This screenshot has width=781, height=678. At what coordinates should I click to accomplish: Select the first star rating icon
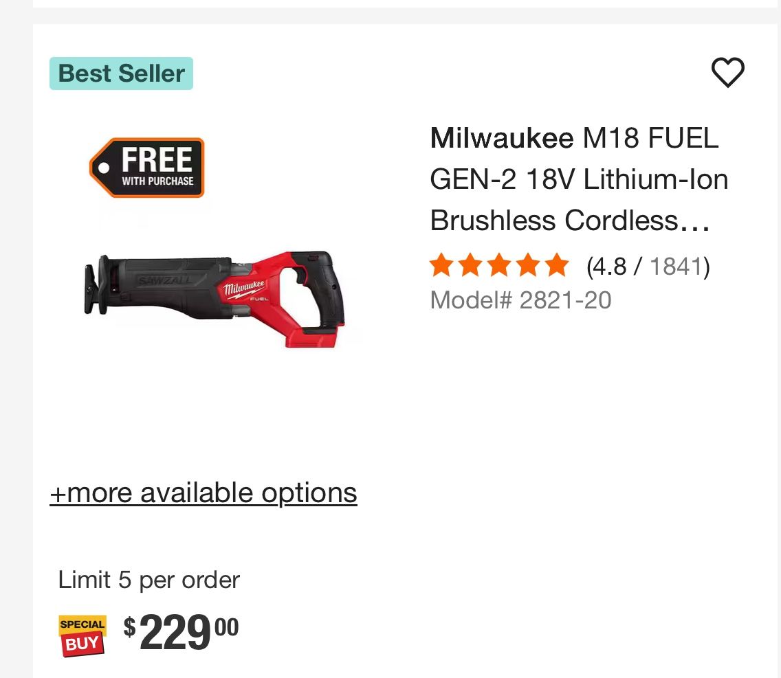coord(440,264)
